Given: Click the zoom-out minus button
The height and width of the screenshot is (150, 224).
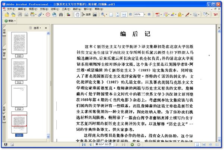Looking at the screenshot, I should pyautogui.click(x=130, y=14).
